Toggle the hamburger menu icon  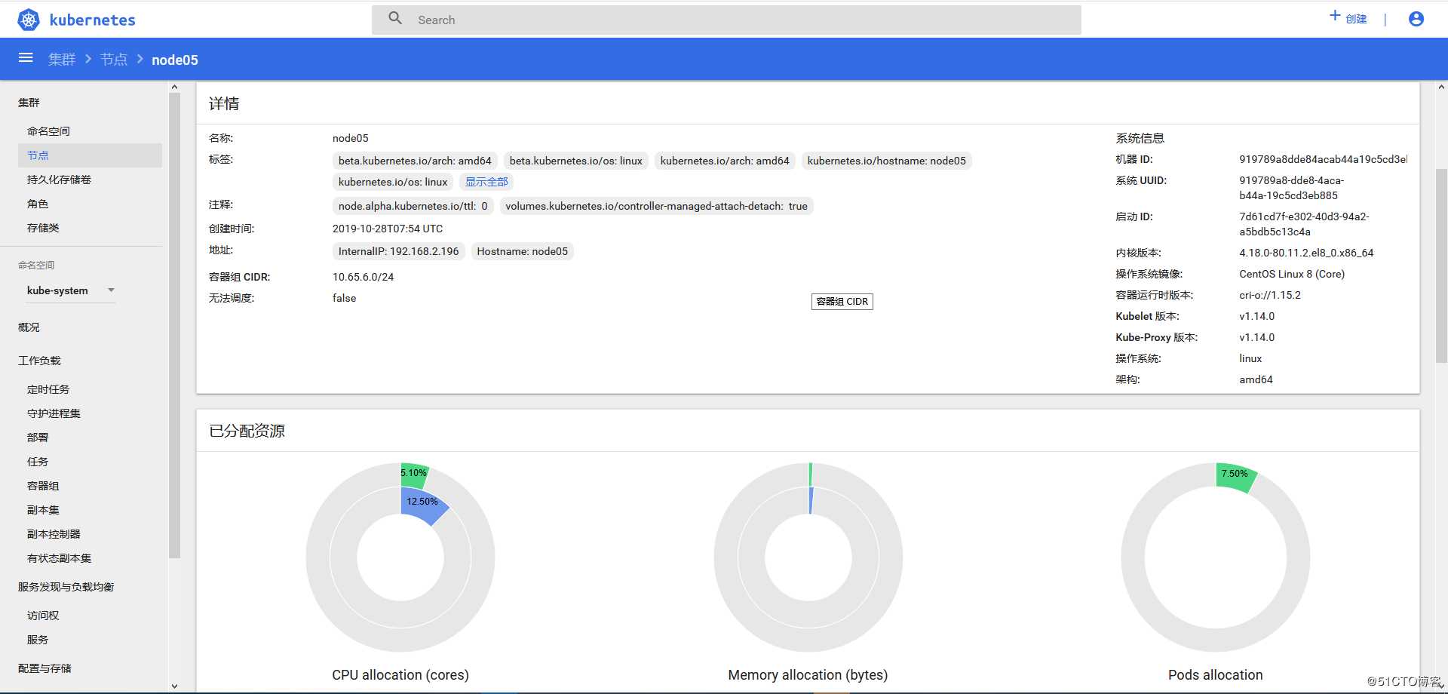click(x=26, y=58)
